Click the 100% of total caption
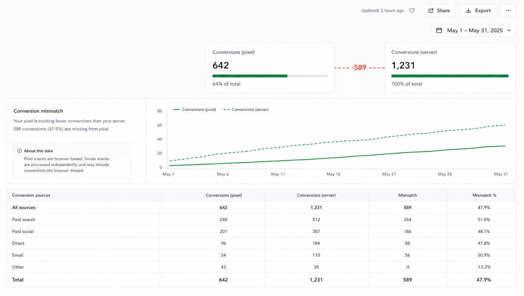 [x=406, y=84]
